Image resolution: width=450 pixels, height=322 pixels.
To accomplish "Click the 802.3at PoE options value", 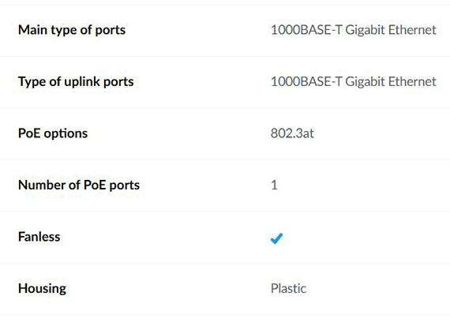I will [292, 133].
